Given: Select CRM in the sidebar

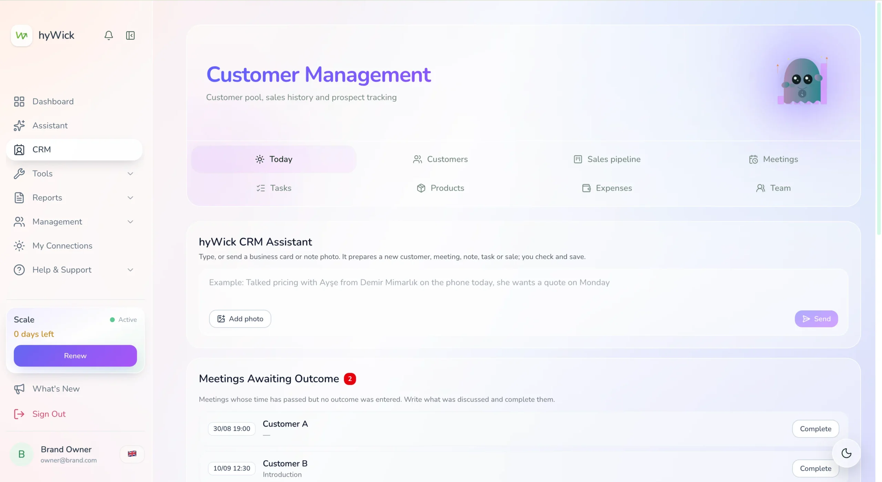Looking at the screenshot, I should tap(74, 150).
